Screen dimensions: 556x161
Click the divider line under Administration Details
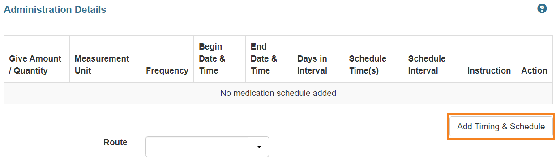278,23
